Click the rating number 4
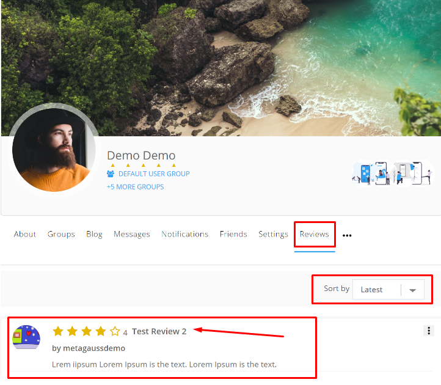 [x=125, y=333]
